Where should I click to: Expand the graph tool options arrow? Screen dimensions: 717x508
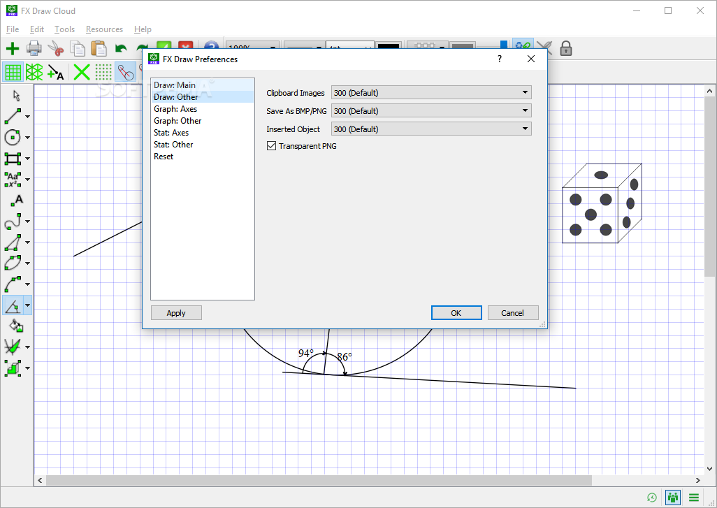[27, 347]
